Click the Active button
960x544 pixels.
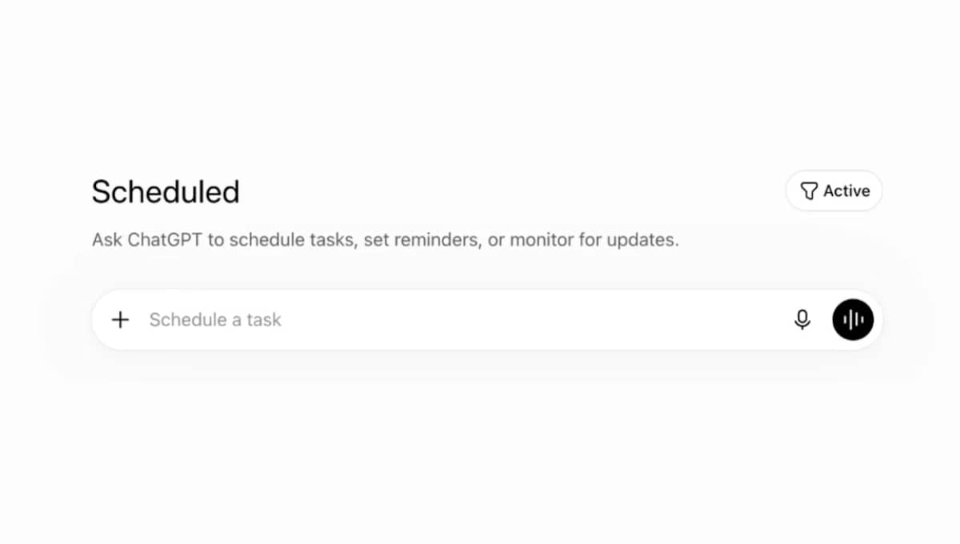point(834,191)
